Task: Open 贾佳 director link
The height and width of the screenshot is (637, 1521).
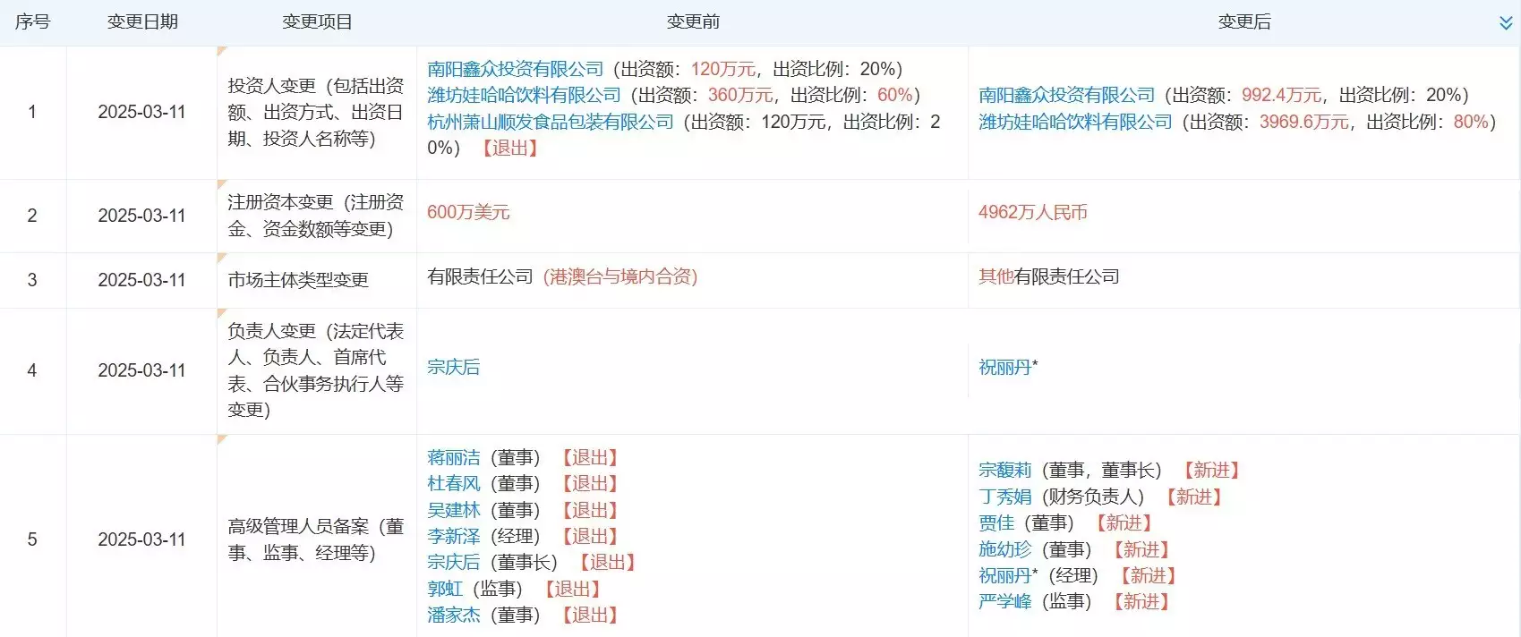Action: [996, 522]
